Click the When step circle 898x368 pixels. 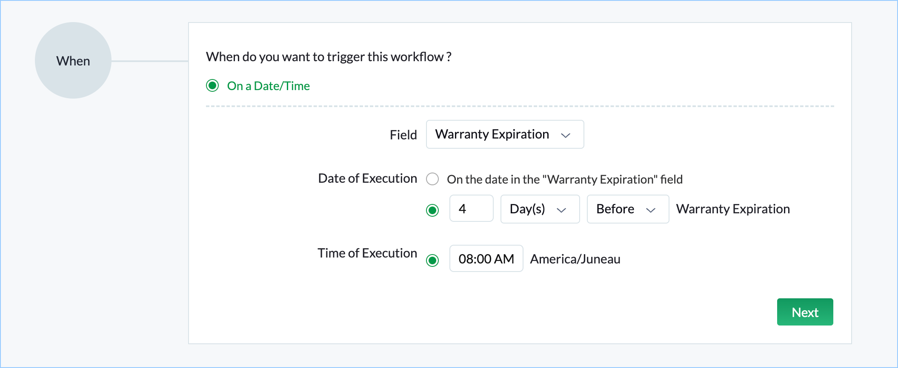click(x=73, y=61)
